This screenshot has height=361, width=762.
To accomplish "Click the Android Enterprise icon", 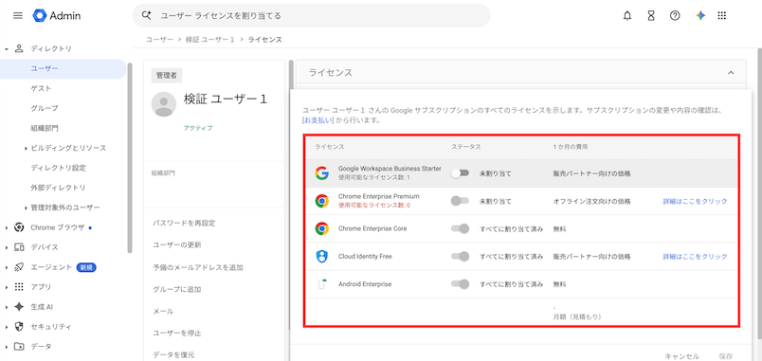I will [x=321, y=284].
